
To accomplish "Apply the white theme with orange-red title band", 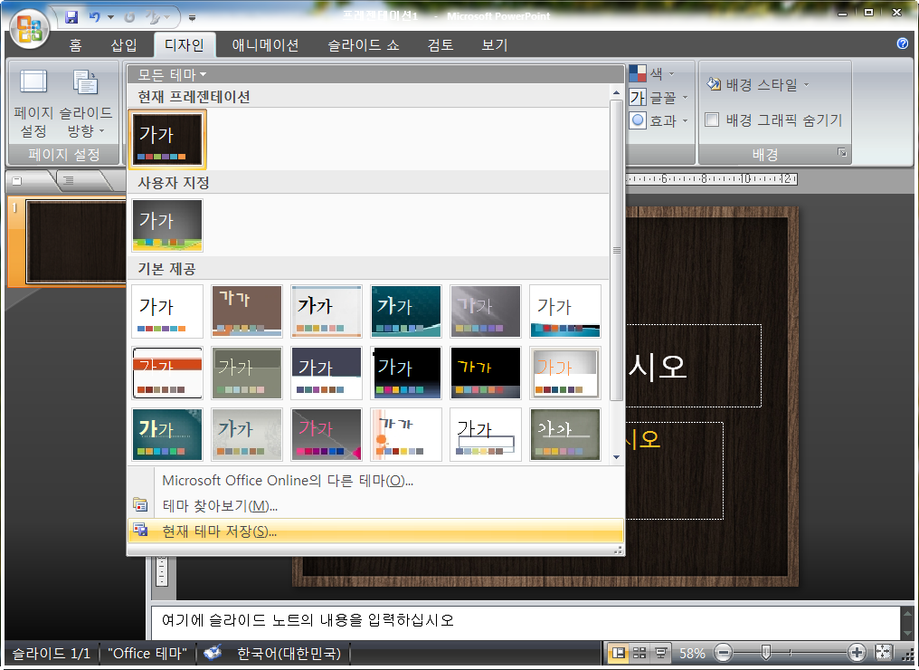I will tap(167, 373).
